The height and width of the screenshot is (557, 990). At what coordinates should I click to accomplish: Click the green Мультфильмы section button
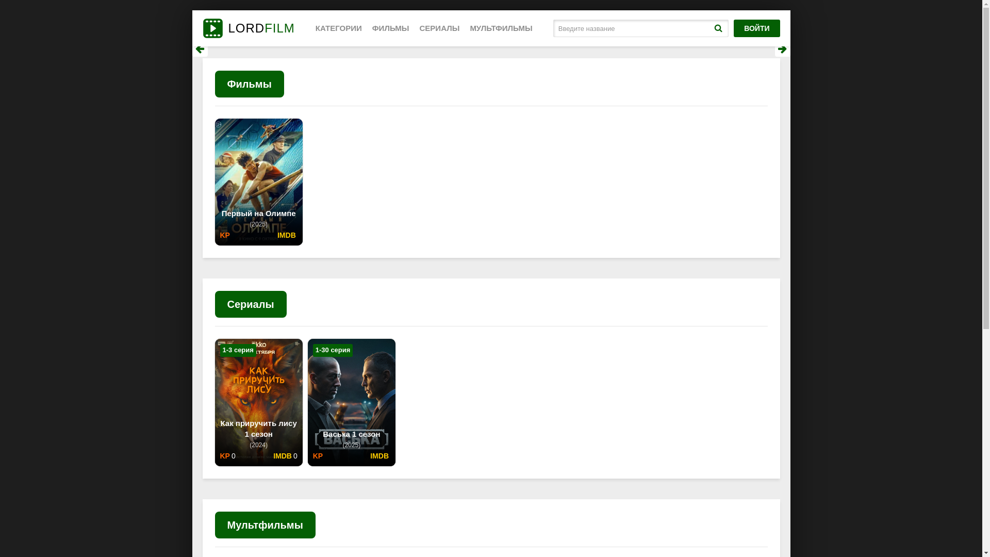pyautogui.click(x=265, y=525)
